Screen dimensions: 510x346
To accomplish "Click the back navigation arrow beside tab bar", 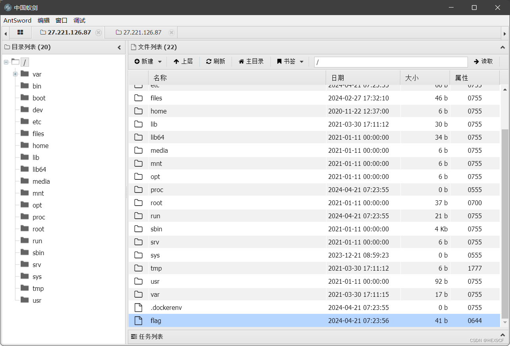I will (x=5, y=33).
